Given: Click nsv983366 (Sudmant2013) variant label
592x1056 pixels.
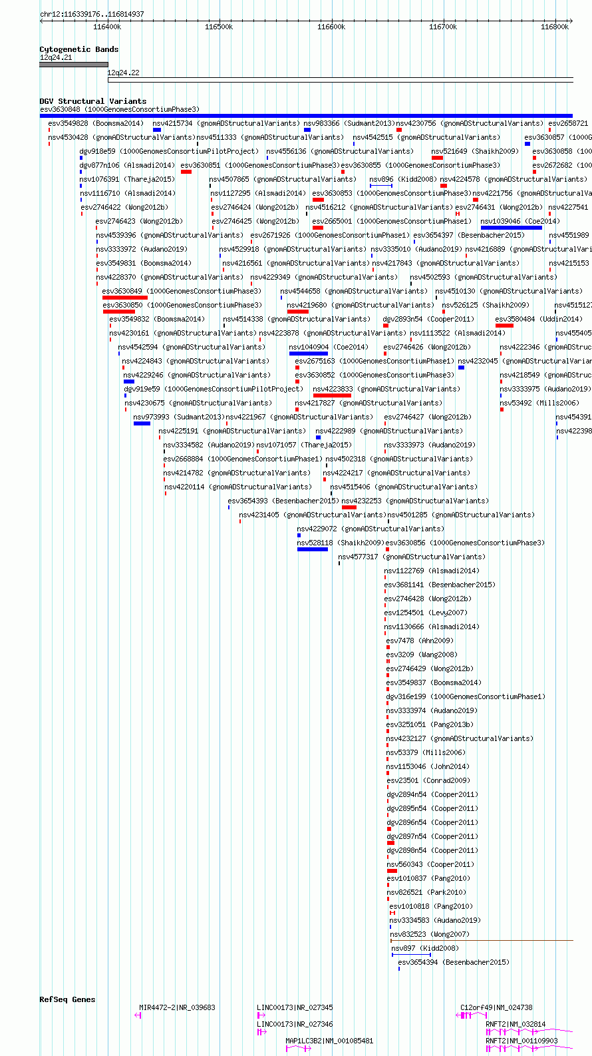Looking at the screenshot, I should click(x=350, y=123).
